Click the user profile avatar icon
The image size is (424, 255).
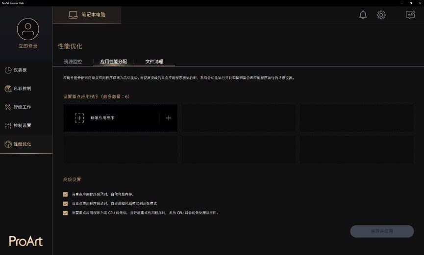pos(28,29)
